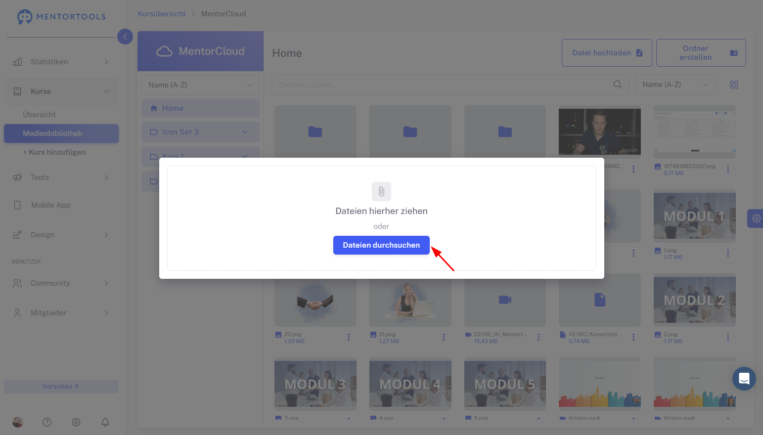763x435 pixels.
Task: Select Medienbibliothek in the sidebar
Action: coord(61,133)
